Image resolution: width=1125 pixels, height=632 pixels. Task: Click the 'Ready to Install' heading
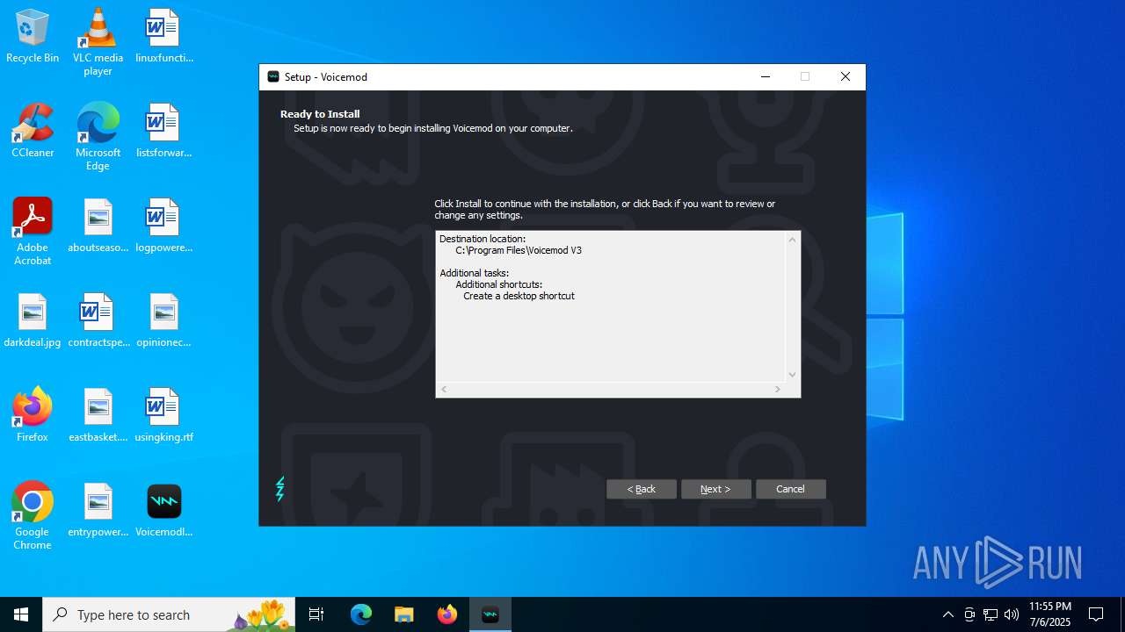320,114
